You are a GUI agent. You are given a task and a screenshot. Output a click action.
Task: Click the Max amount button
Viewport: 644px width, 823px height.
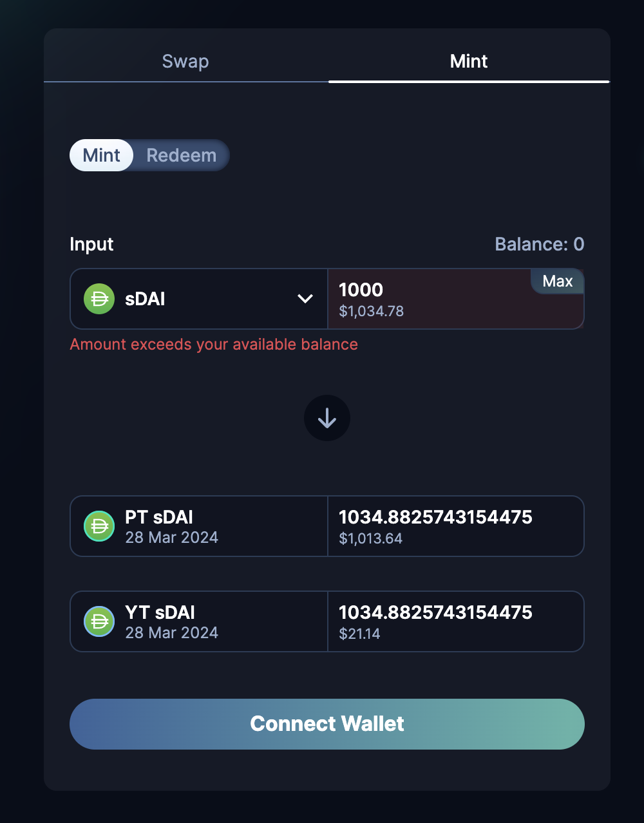point(557,281)
